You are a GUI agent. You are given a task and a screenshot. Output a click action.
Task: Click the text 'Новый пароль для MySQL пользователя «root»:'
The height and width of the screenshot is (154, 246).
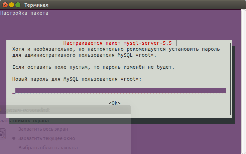77,79
